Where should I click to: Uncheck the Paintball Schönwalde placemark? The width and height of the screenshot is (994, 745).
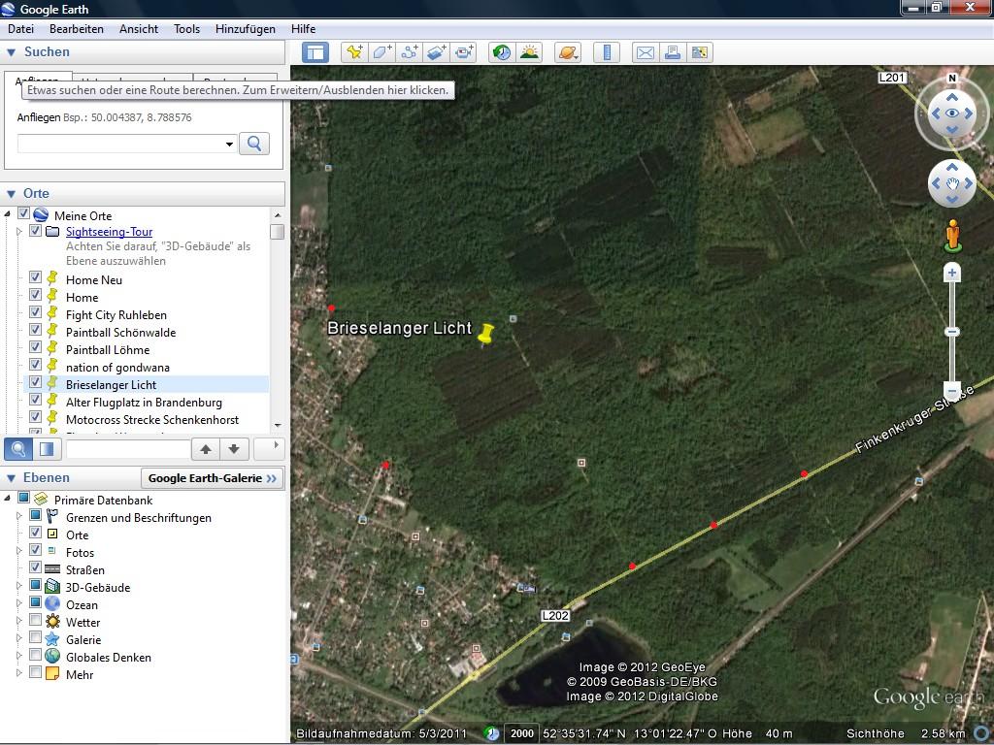click(x=36, y=330)
